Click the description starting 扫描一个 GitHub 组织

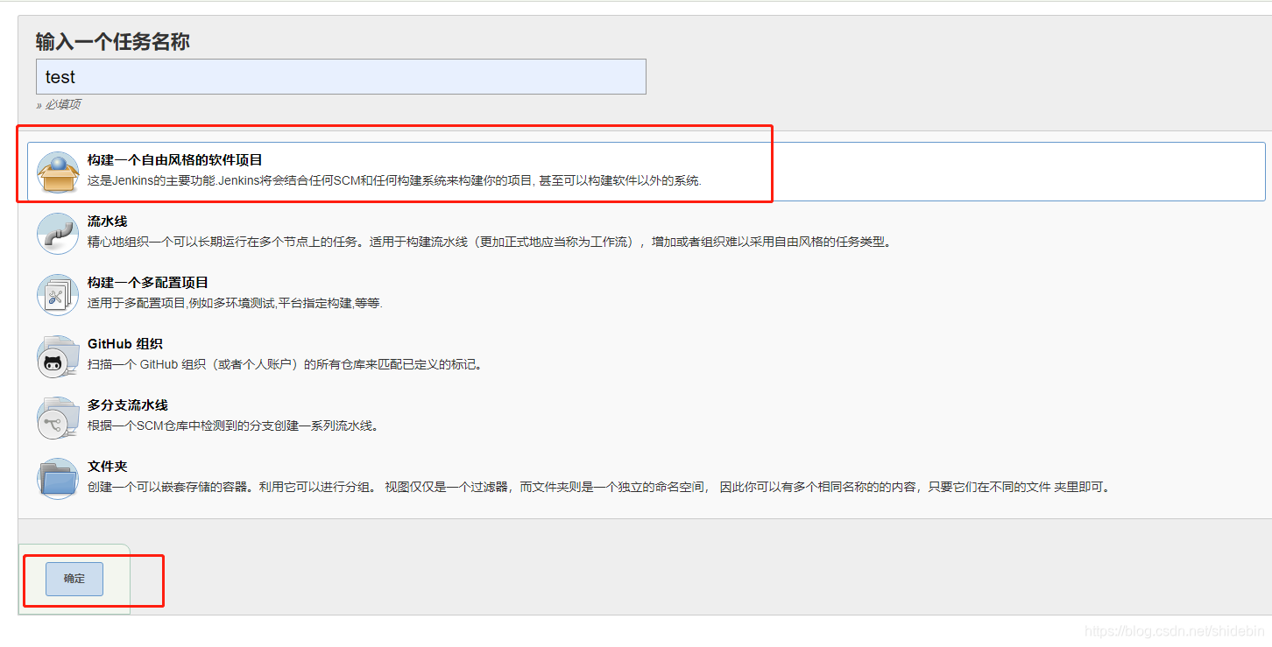pos(285,365)
